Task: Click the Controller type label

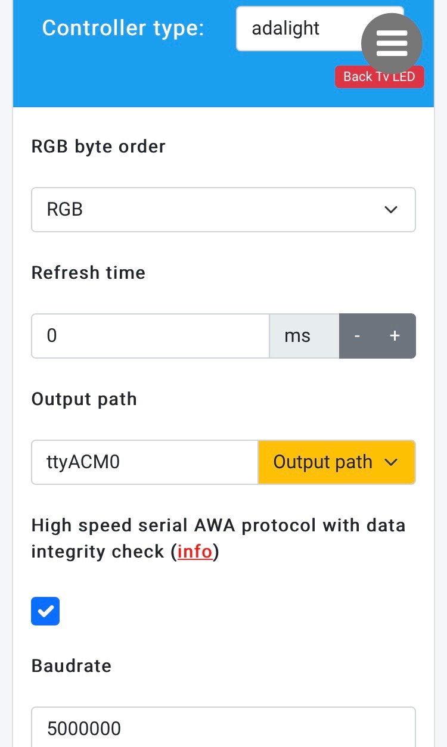Action: 123,28
